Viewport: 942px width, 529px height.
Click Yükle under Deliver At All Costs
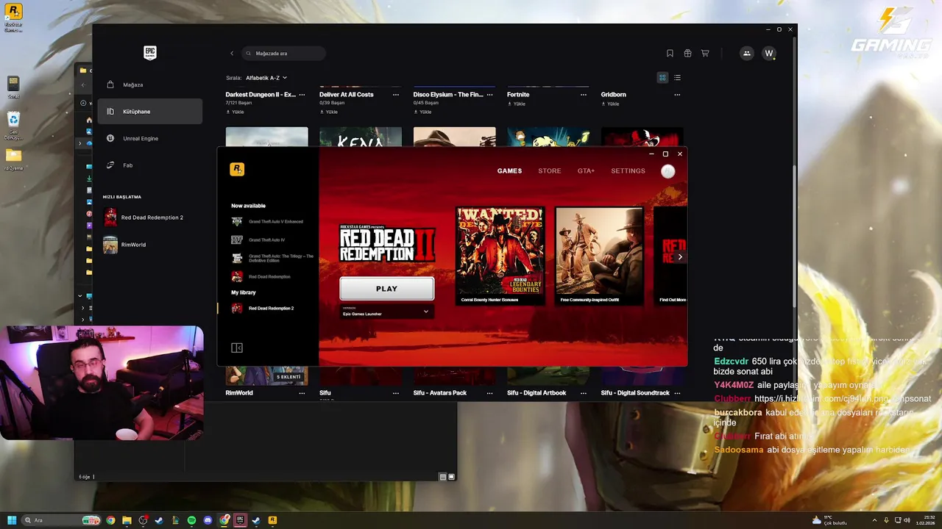329,112
